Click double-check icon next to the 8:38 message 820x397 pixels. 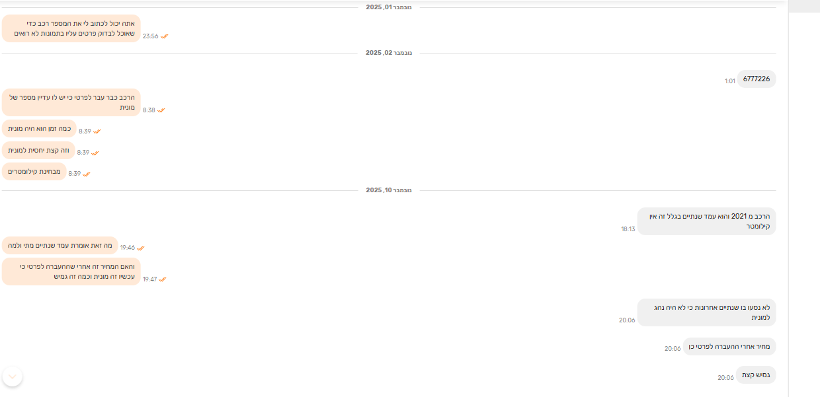[x=161, y=110]
